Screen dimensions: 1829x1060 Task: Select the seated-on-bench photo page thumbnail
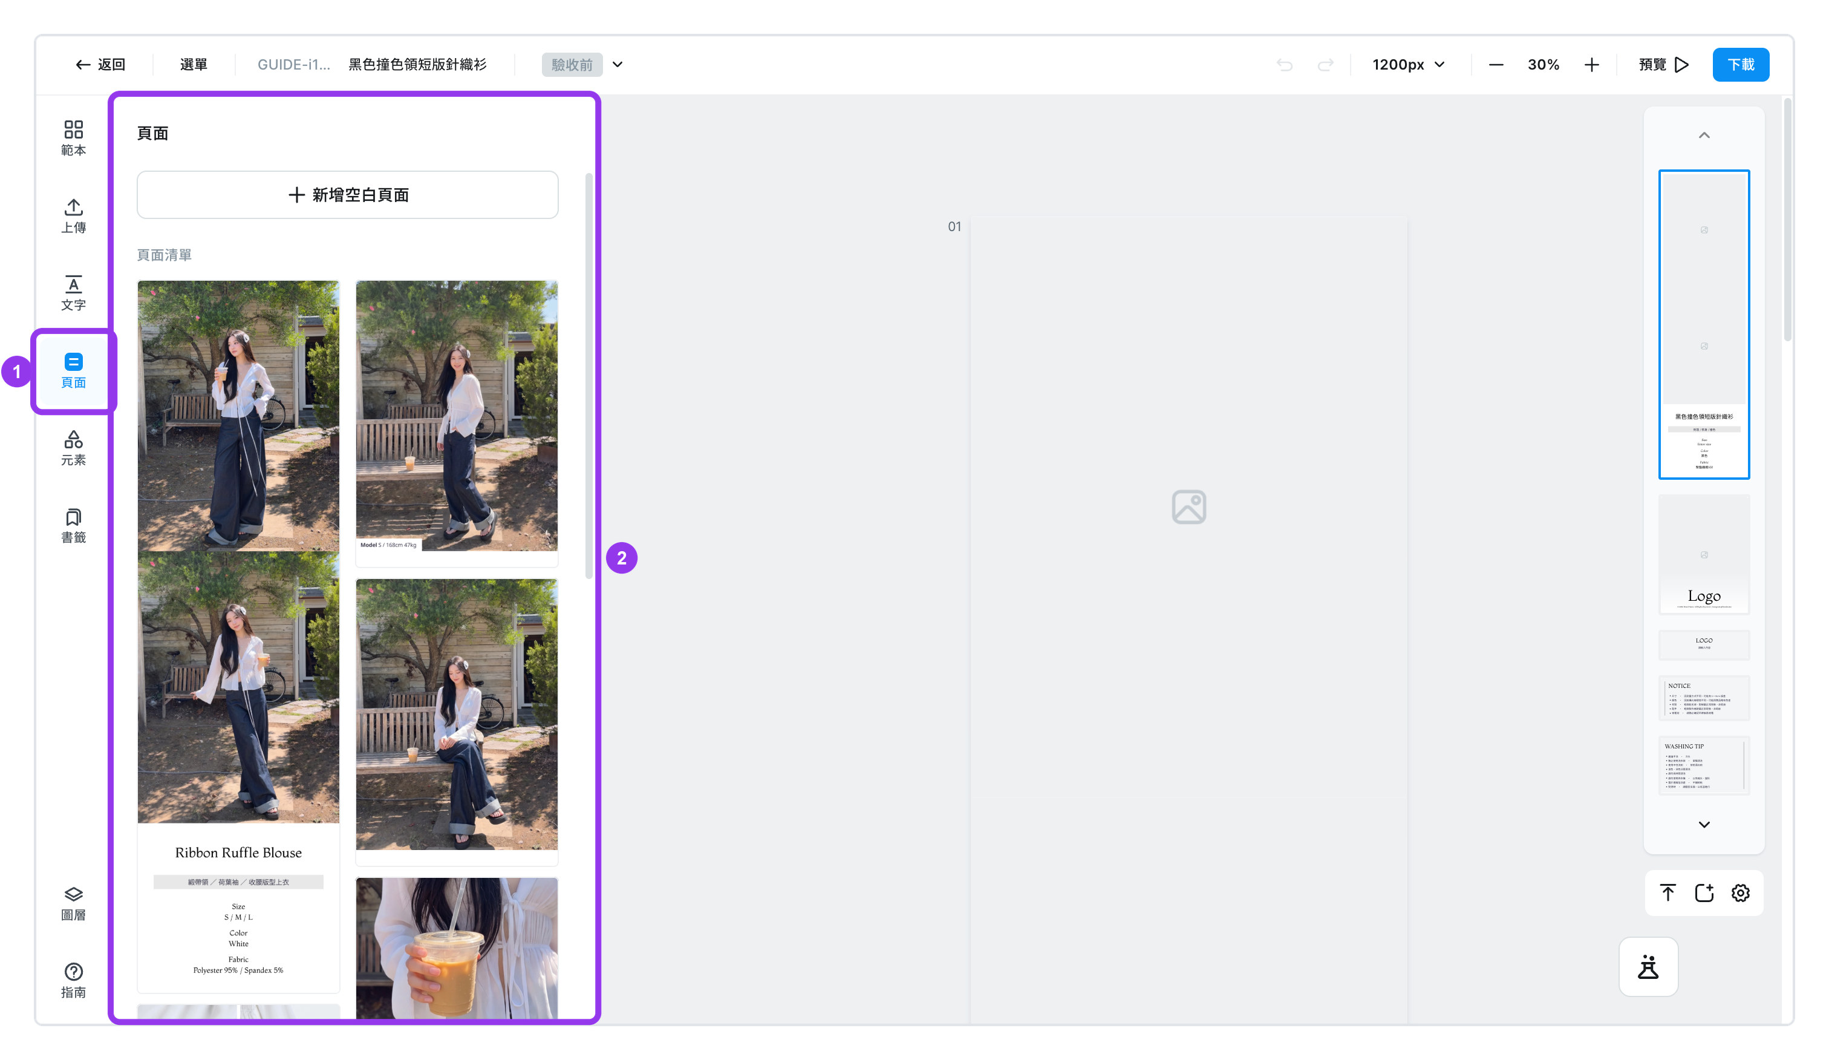point(457,722)
